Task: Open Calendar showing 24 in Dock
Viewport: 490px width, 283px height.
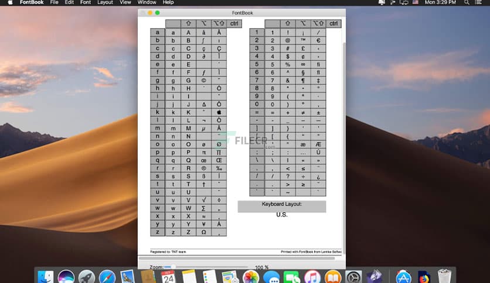Action: (x=168, y=277)
